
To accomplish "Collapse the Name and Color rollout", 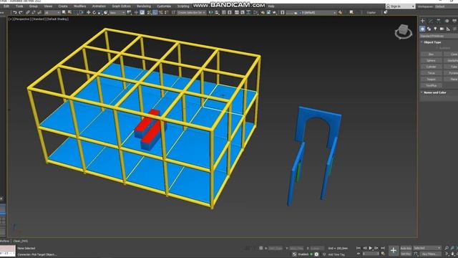I will pos(434,92).
